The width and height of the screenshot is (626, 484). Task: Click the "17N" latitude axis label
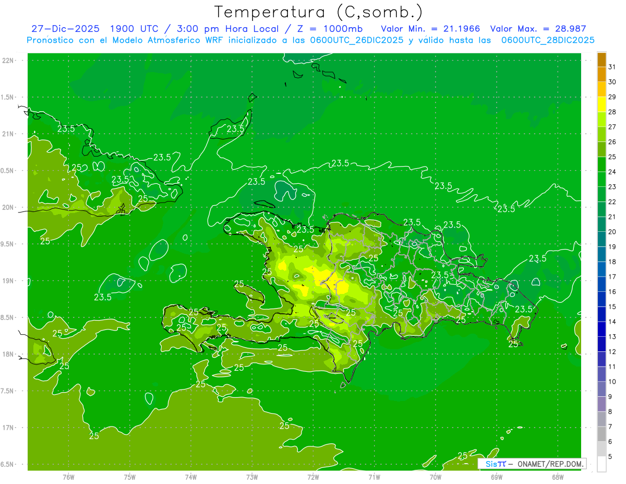(x=8, y=428)
